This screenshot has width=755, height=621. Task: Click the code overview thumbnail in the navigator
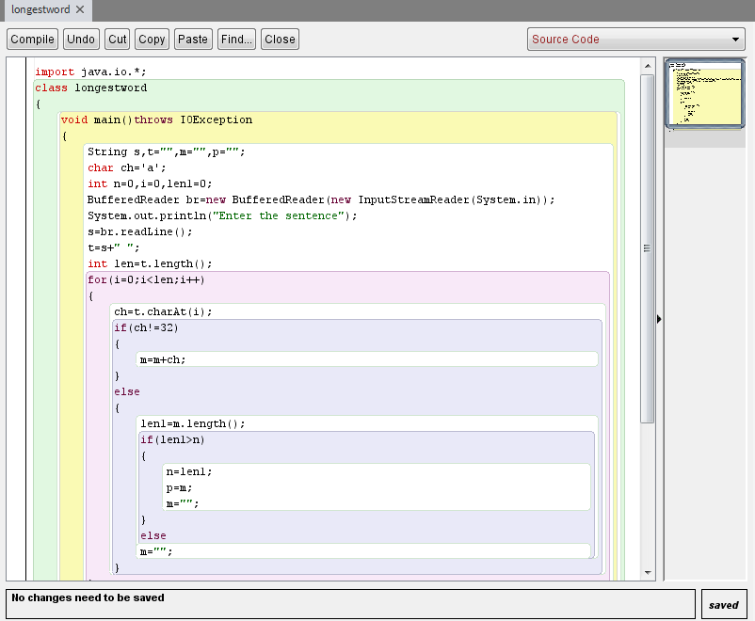[x=705, y=93]
